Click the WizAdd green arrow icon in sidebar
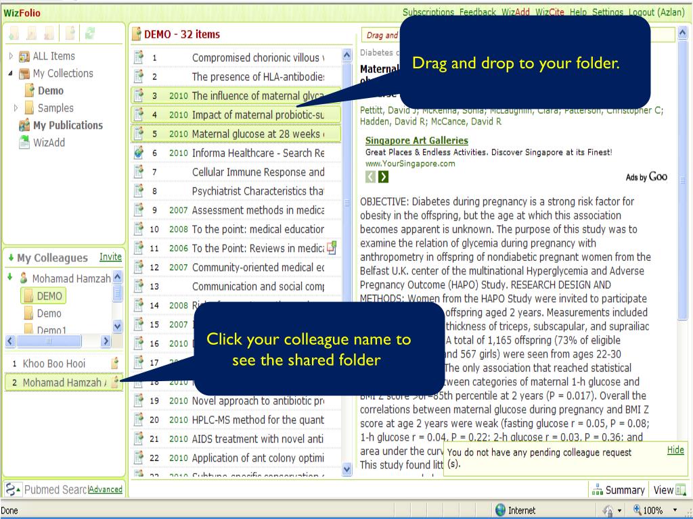Viewport: 693px width, 519px height. [x=24, y=143]
